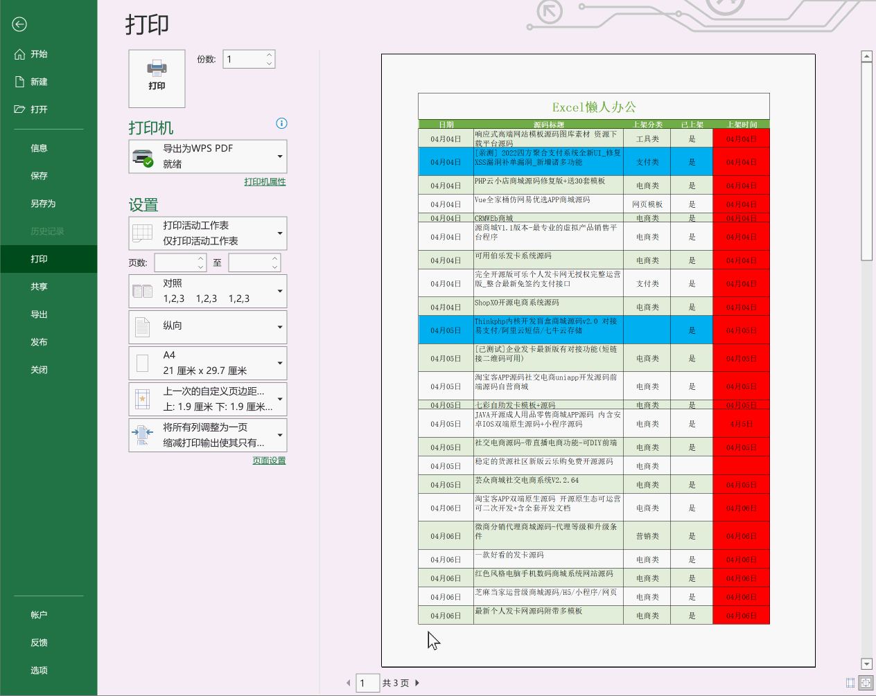Toggle zoom to page icon at bottom right
The height and width of the screenshot is (696, 876).
click(866, 683)
